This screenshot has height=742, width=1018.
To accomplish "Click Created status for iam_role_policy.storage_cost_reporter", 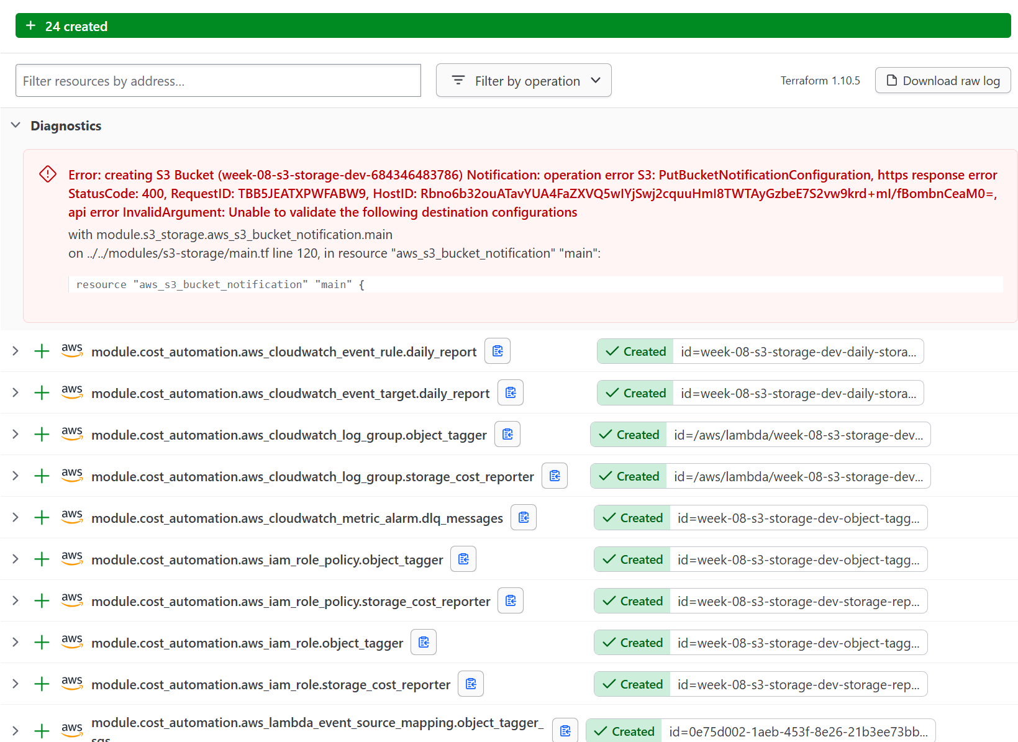I will tap(632, 600).
